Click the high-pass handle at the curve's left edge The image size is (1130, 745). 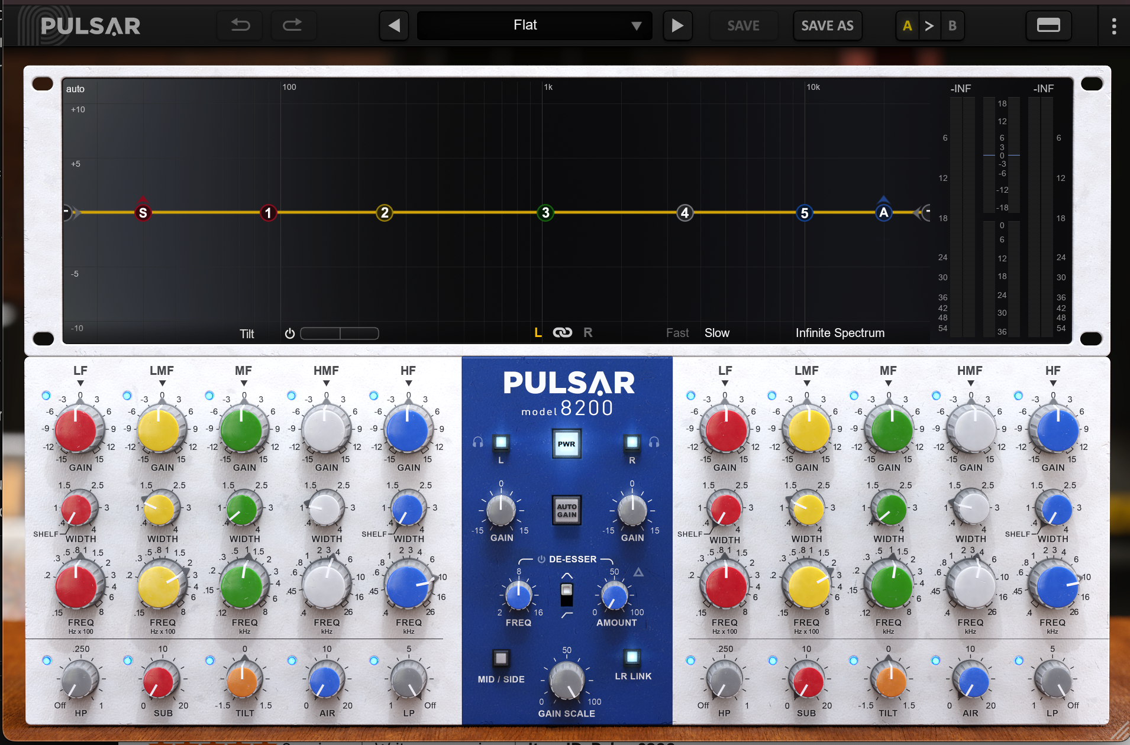pos(69,212)
